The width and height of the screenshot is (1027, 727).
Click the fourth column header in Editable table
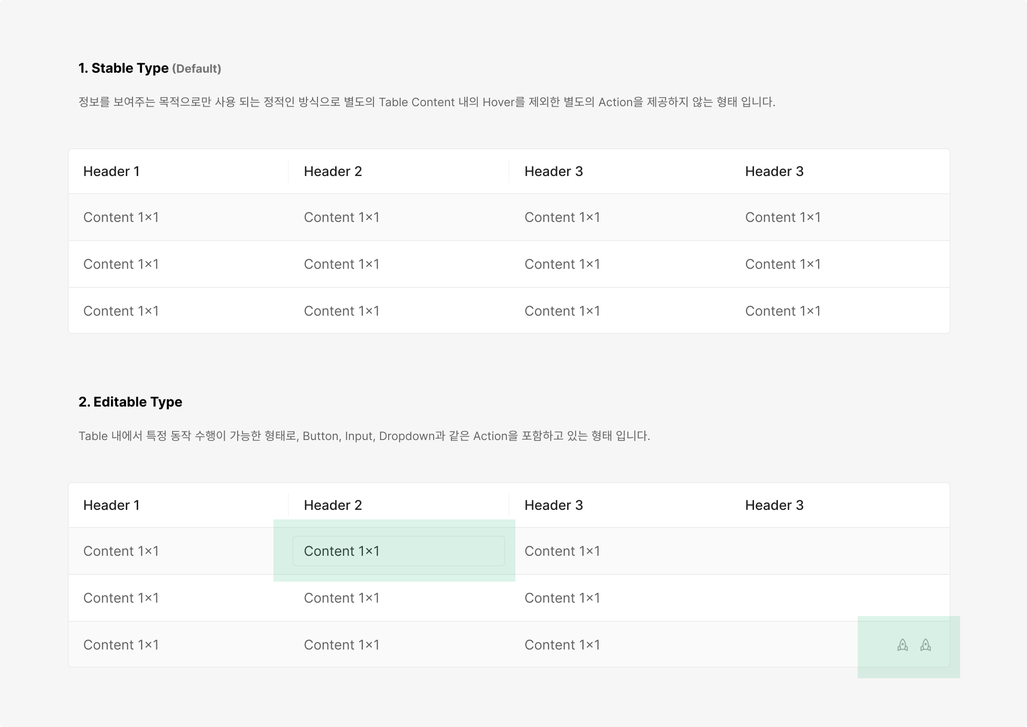tap(774, 505)
